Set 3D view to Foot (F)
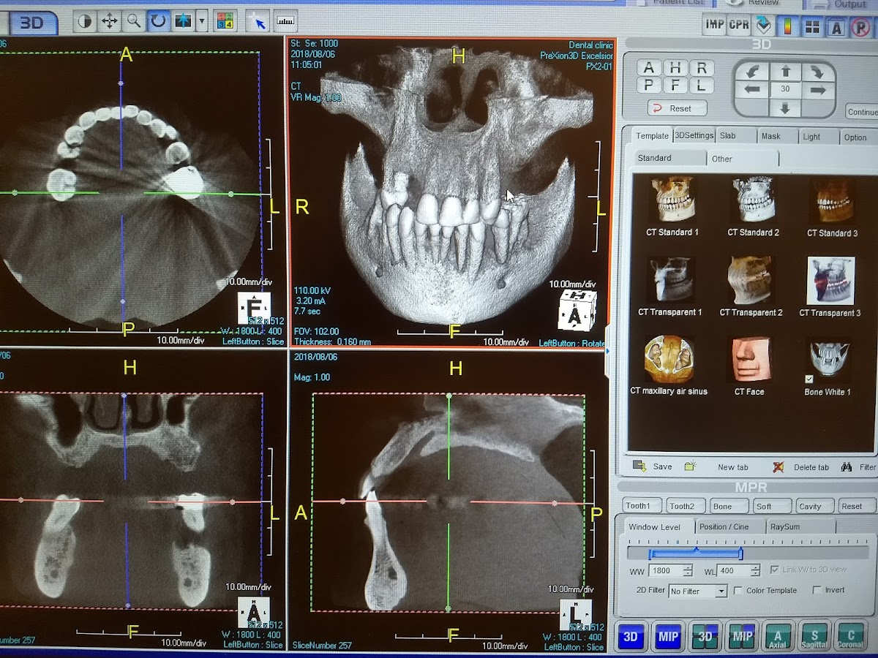The image size is (878, 658). pyautogui.click(x=675, y=86)
